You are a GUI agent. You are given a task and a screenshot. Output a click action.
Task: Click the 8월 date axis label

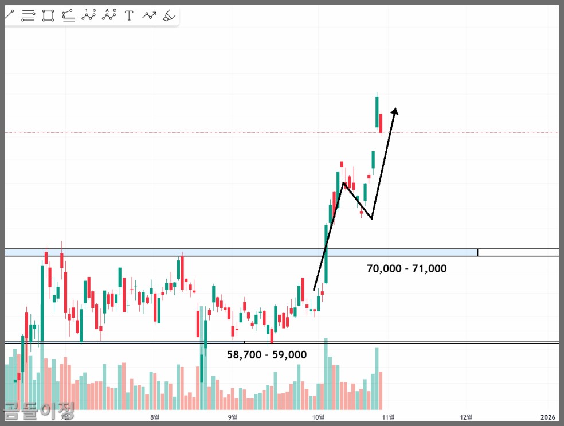coord(155,417)
